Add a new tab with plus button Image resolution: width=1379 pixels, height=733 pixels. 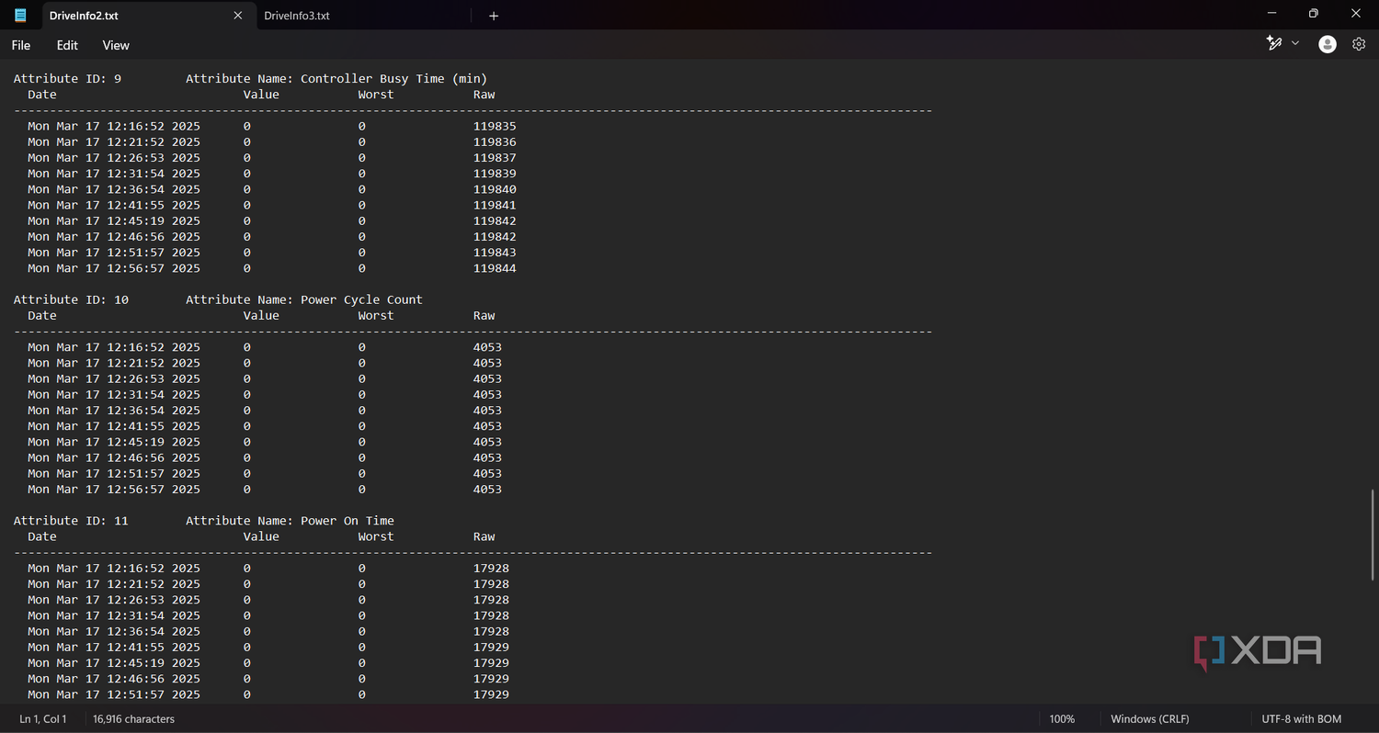(x=494, y=16)
